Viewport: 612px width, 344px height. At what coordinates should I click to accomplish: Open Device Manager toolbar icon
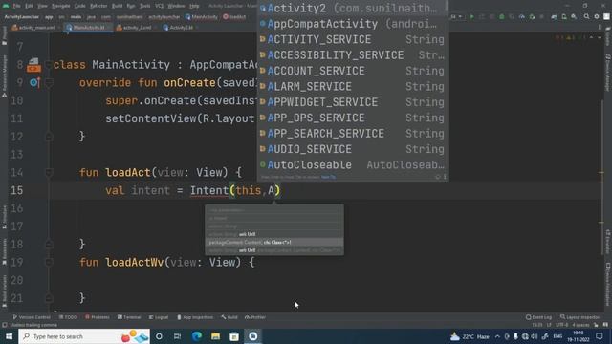pyautogui.click(x=564, y=17)
